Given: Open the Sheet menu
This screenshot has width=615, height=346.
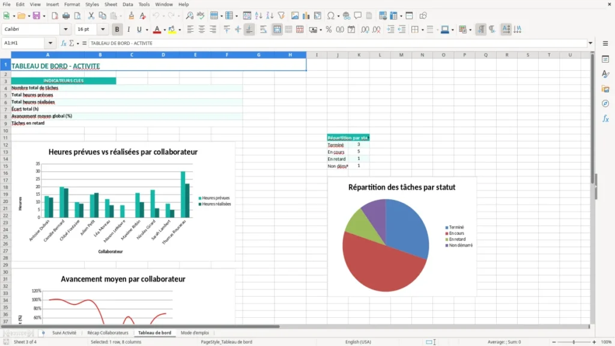Looking at the screenshot, I should (111, 4).
